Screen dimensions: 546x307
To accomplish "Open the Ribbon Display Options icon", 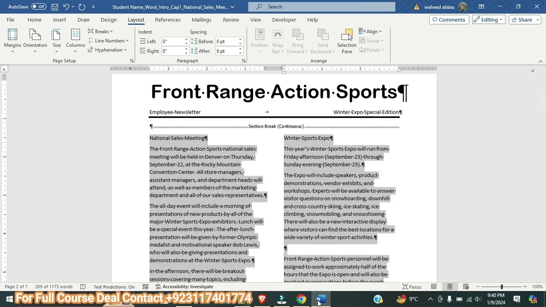I will (x=481, y=7).
